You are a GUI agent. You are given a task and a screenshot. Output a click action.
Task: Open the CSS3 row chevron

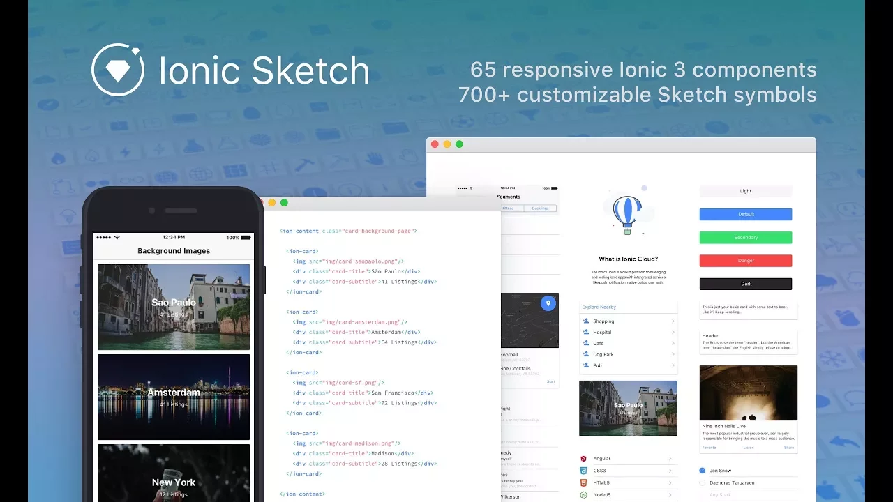click(x=670, y=471)
